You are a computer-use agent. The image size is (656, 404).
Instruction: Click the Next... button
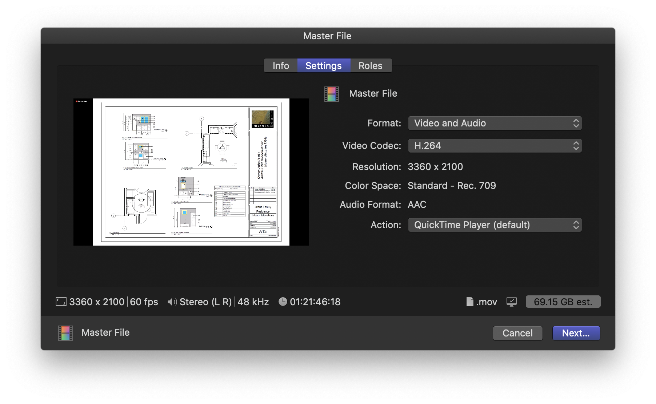coord(576,333)
